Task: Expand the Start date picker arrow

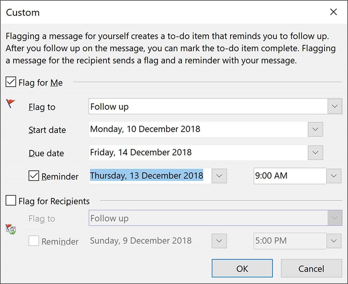Action: tap(315, 129)
